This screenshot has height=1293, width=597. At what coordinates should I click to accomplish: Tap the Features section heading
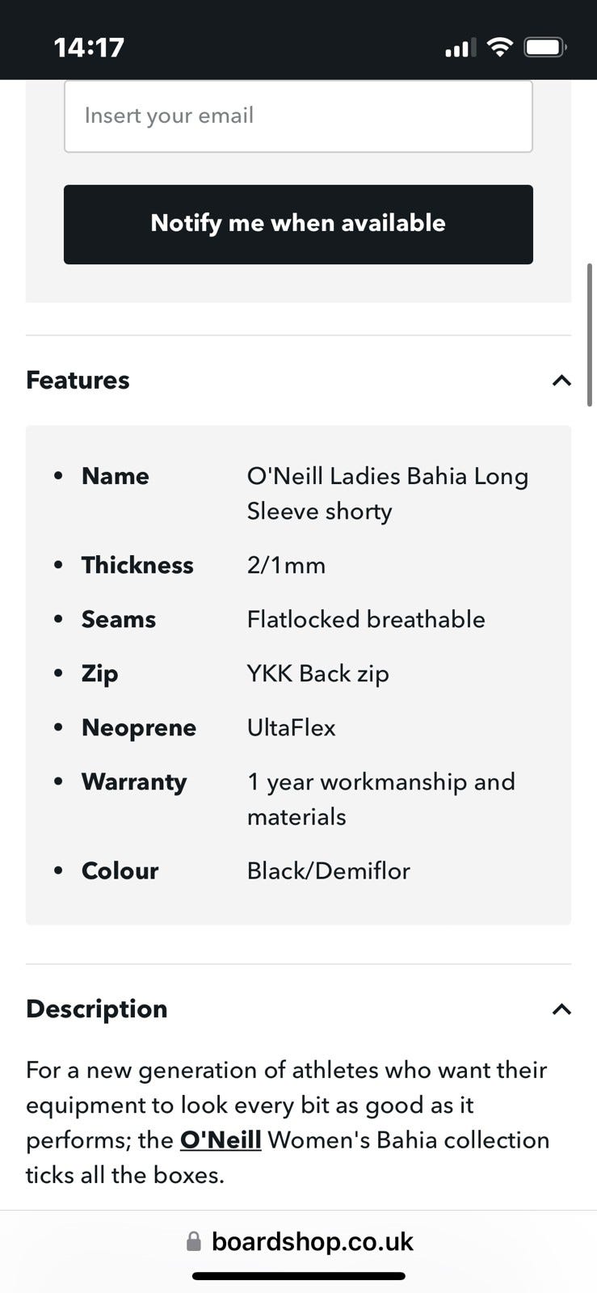coord(78,380)
